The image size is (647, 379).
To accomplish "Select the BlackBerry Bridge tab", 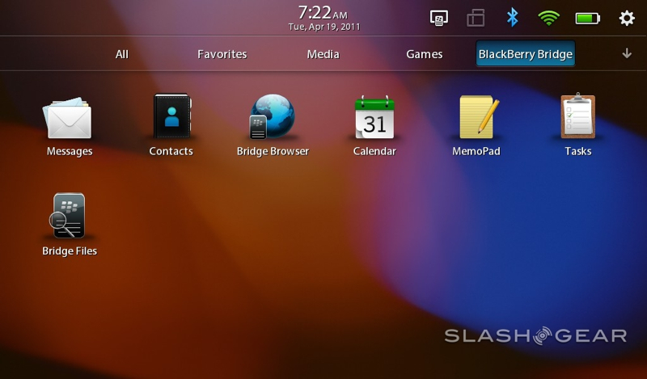I will pyautogui.click(x=526, y=54).
